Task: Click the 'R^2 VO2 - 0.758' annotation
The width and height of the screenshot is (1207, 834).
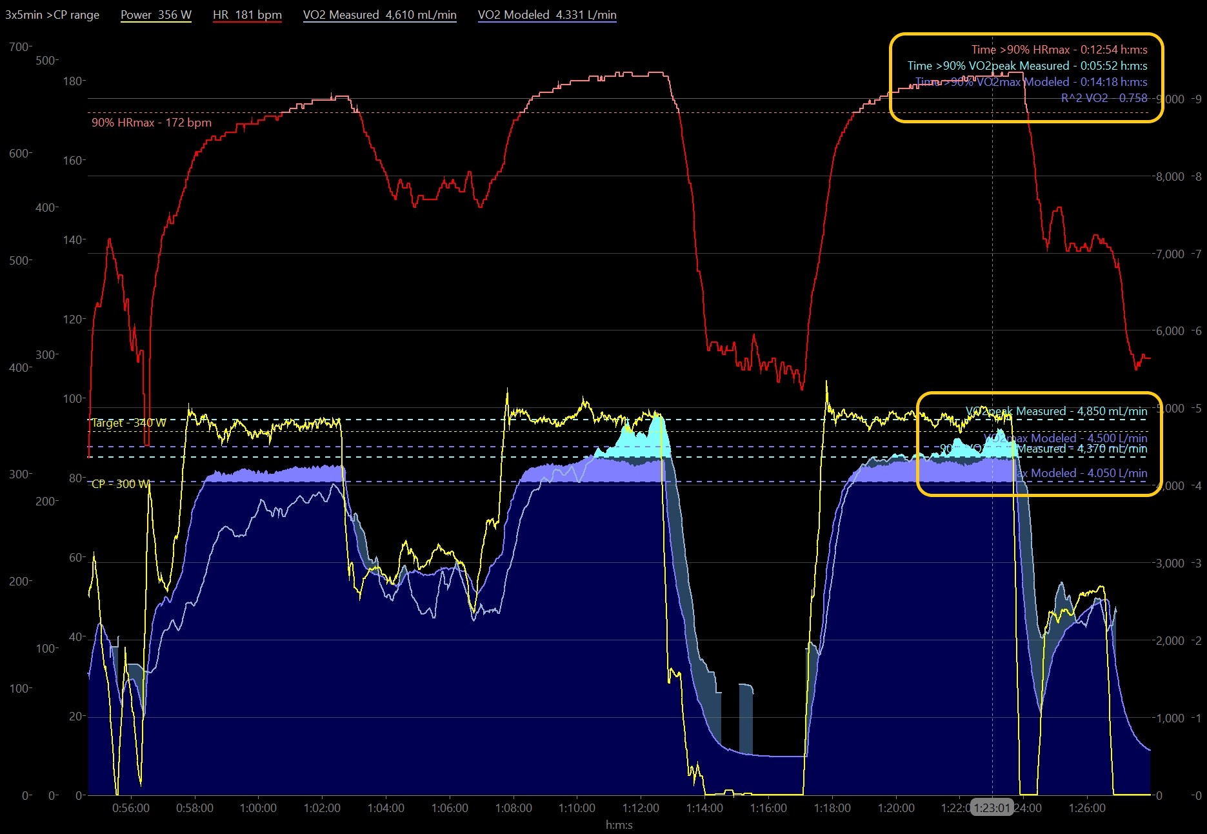Action: (1104, 98)
